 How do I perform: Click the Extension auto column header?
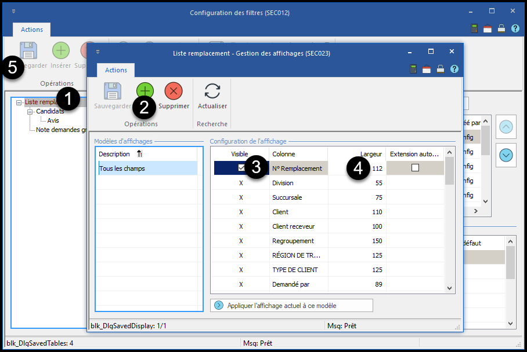click(x=415, y=154)
